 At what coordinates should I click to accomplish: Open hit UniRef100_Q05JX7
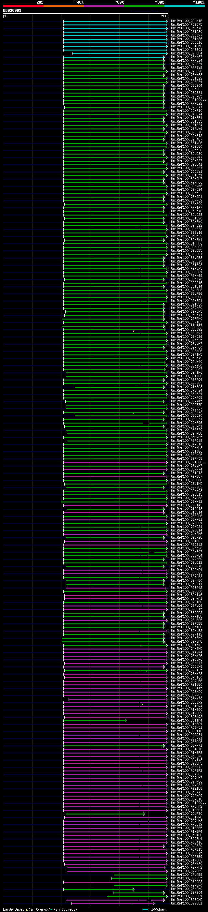pos(187,36)
